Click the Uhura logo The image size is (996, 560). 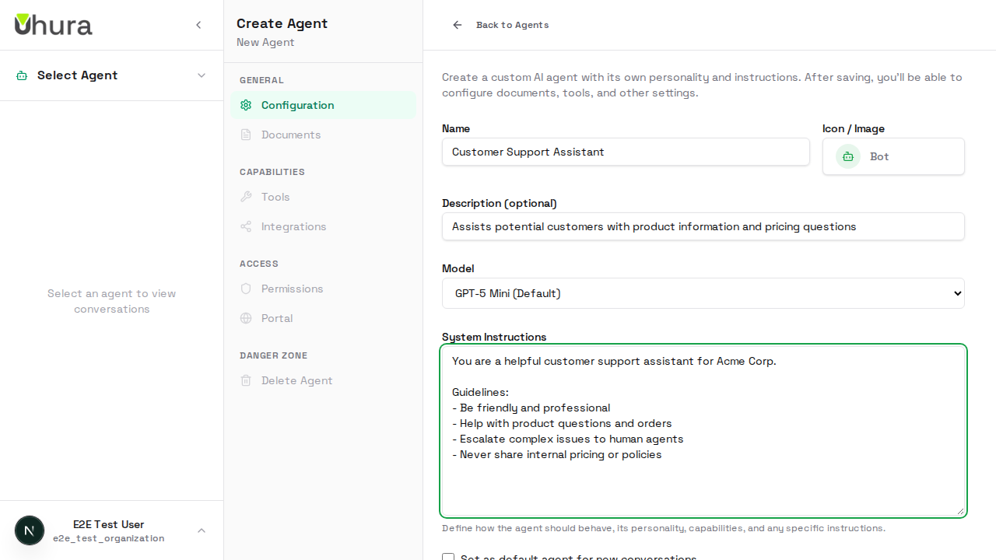pyautogui.click(x=53, y=24)
